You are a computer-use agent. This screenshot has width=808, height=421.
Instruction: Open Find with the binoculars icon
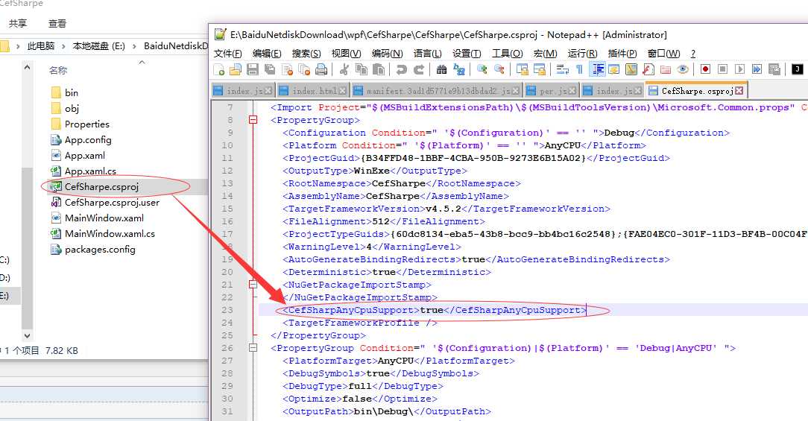(441, 69)
